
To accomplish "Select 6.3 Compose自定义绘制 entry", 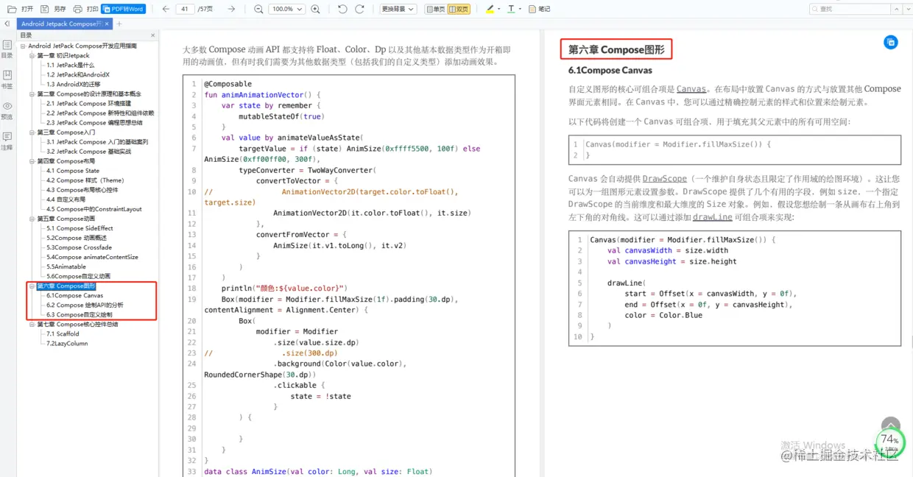I will pos(80,314).
